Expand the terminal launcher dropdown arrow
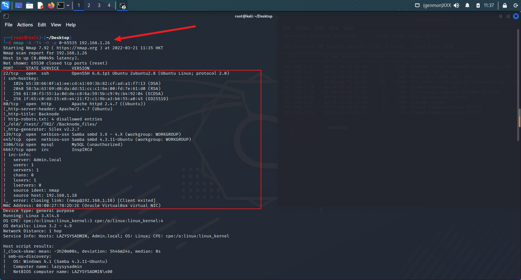This screenshot has width=521, height=280. 68,5
